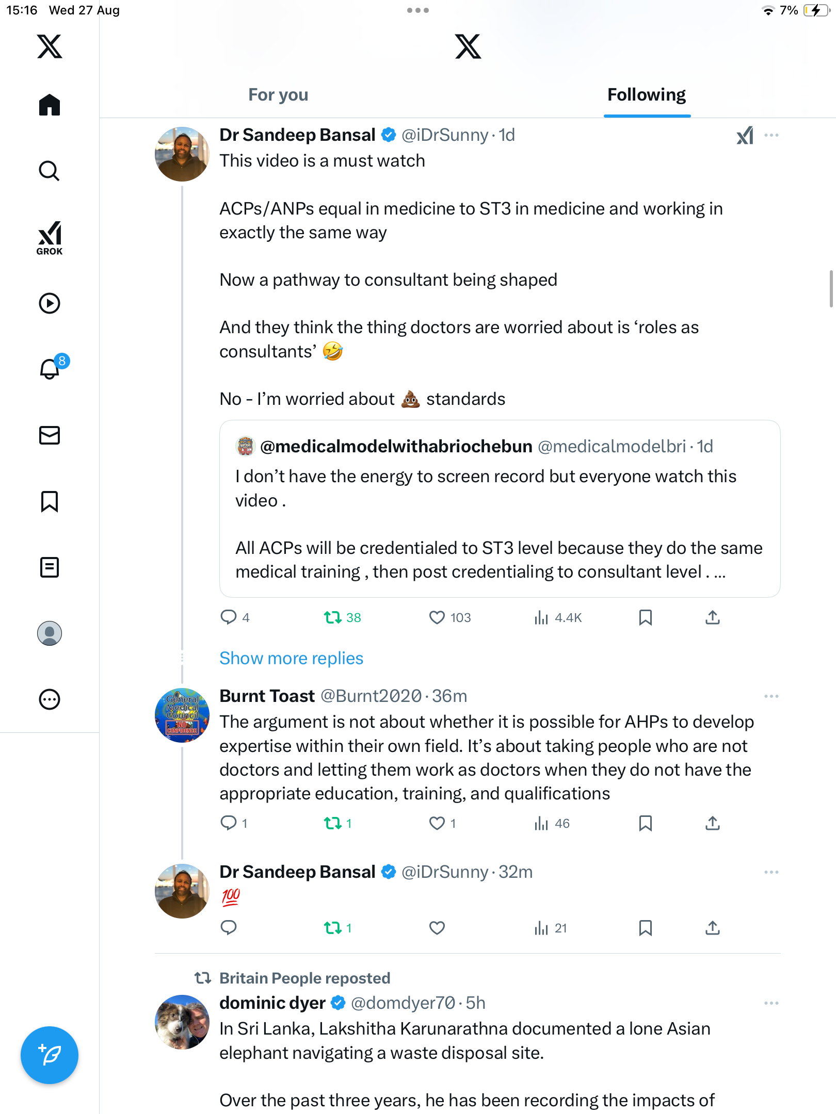The image size is (836, 1114).
Task: Open @Burnt2020 profile handle
Action: (x=371, y=696)
